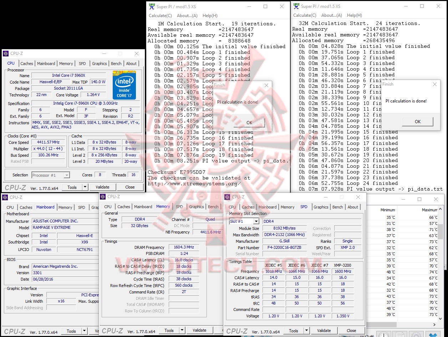Click Close button in the CPU-Z processor window

(130, 187)
